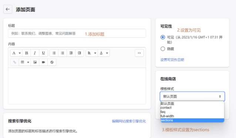Select the 可见 visibility radio button
The image size is (236, 138).
coord(163,37)
